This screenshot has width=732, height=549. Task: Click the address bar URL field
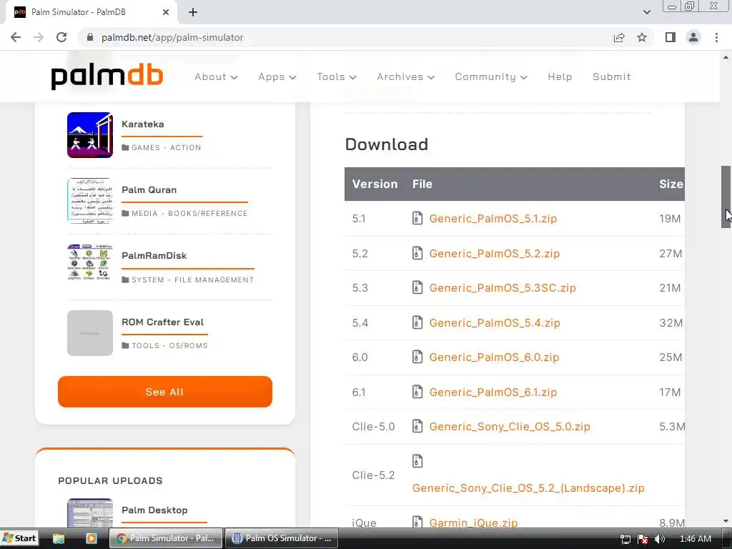point(345,37)
